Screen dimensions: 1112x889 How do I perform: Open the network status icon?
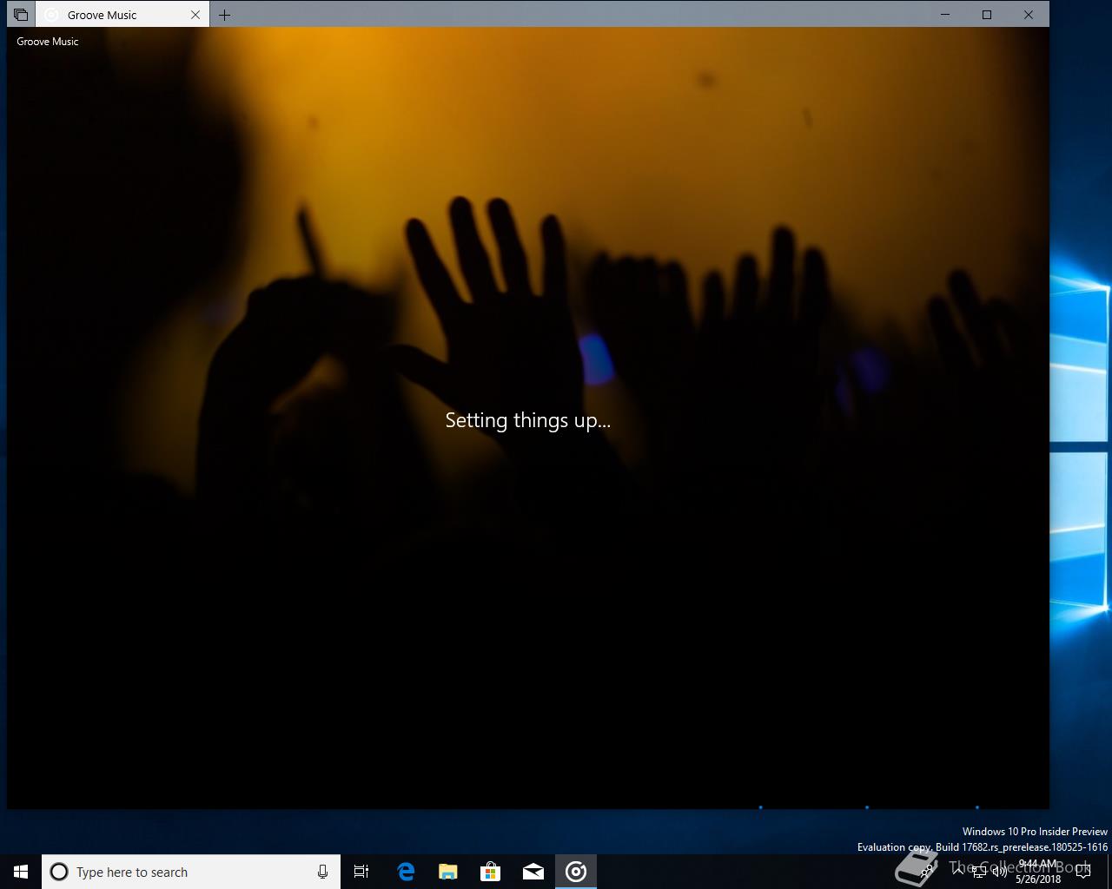point(979,872)
